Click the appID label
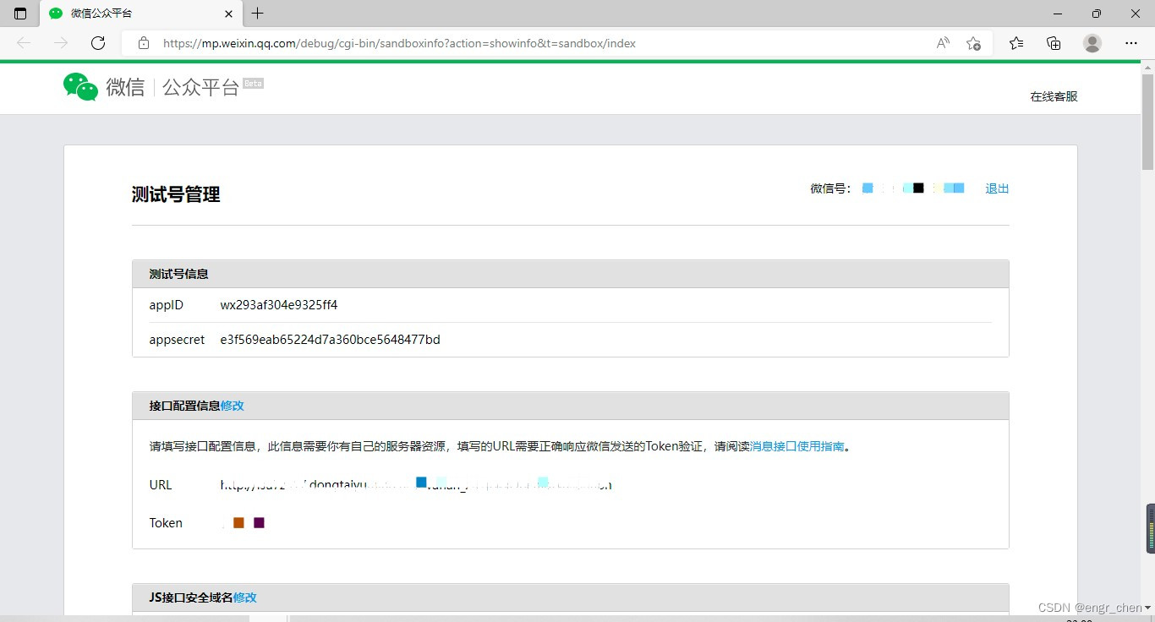Viewport: 1155px width, 622px height. click(x=167, y=305)
